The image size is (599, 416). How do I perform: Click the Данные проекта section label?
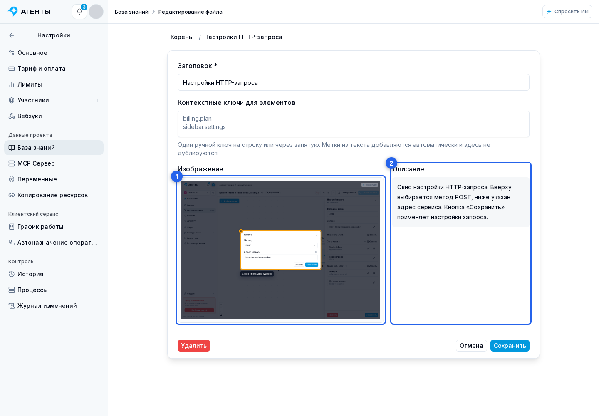pos(30,135)
